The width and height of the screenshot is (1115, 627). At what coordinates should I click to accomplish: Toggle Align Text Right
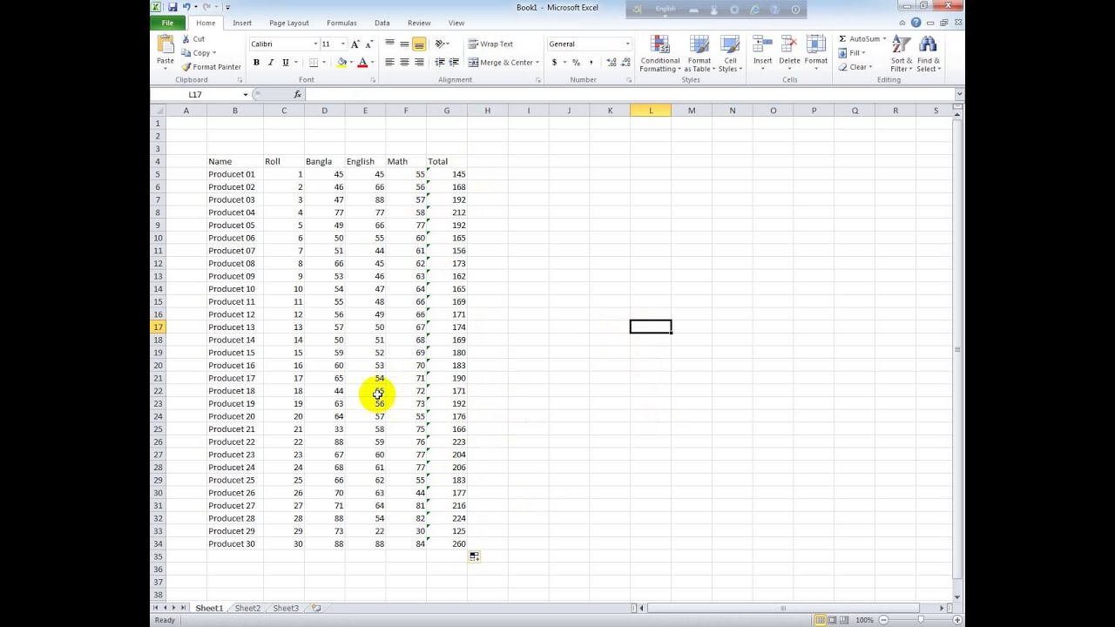pyautogui.click(x=419, y=63)
